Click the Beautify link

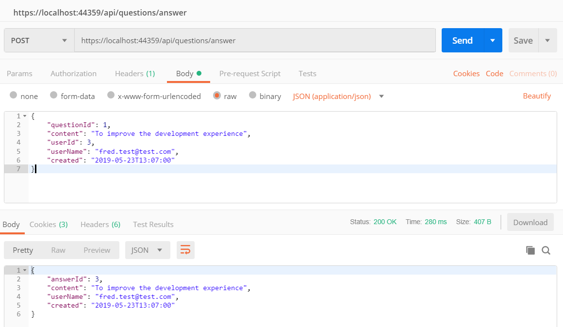pos(537,96)
